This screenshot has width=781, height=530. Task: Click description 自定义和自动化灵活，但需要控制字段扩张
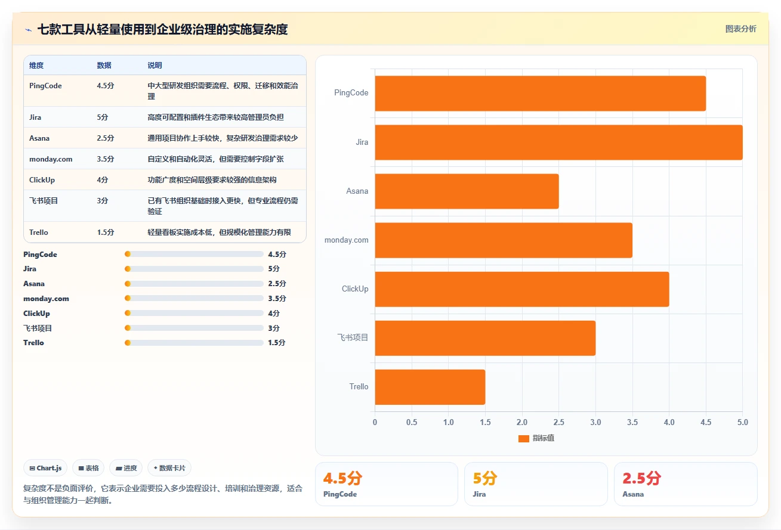[x=215, y=159]
